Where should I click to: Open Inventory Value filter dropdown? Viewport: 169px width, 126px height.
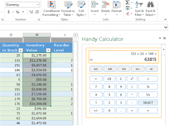pos(48,50)
